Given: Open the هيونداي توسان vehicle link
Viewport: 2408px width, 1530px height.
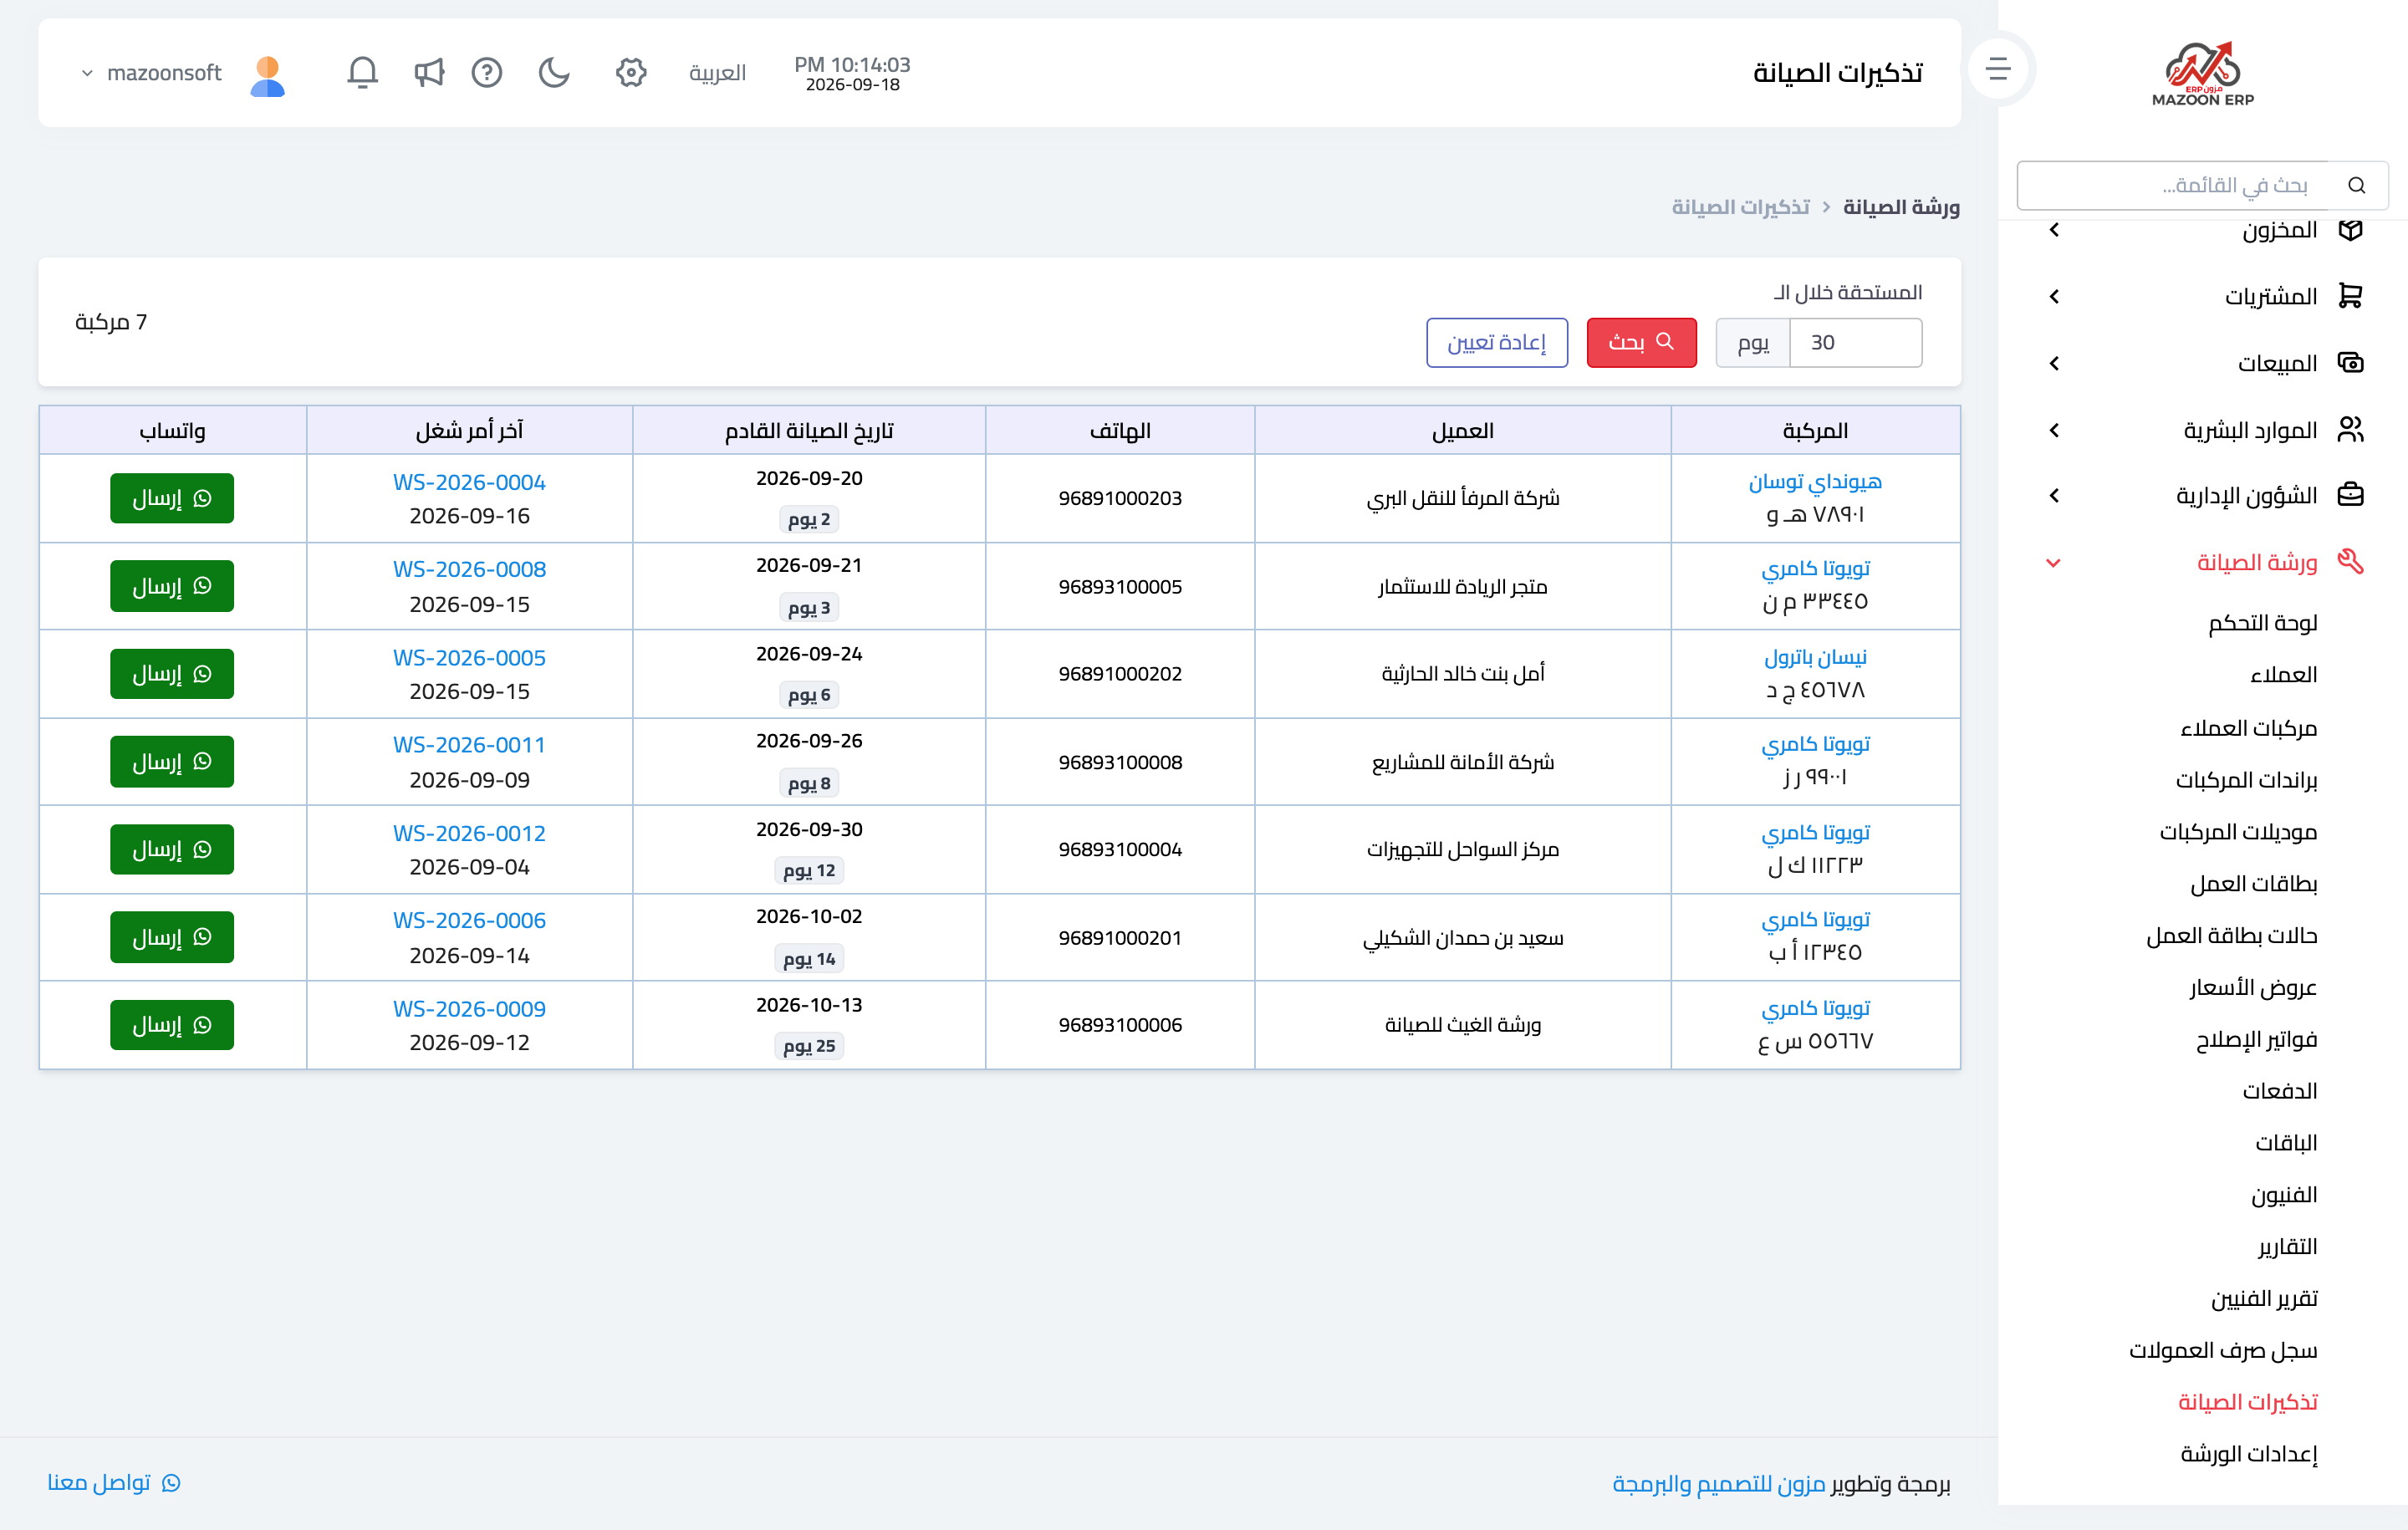Looking at the screenshot, I should 1815,481.
